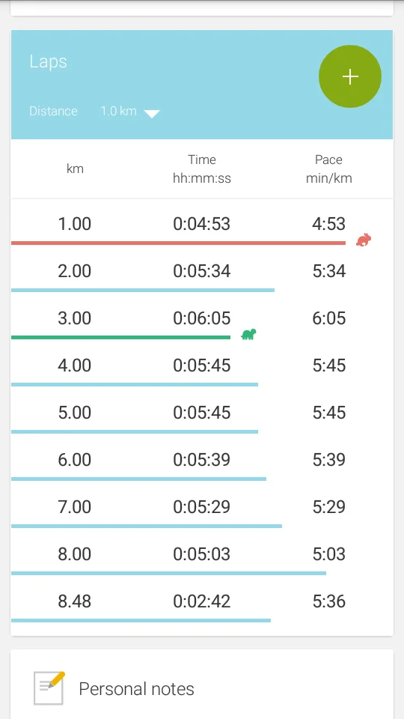Image resolution: width=404 pixels, height=719 pixels.
Task: Select the Time hh:mm:ss column header
Action: [x=201, y=169]
